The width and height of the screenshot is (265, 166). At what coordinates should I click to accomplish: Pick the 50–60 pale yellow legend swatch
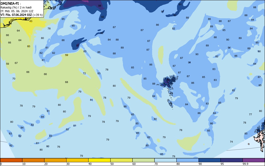tap(122, 160)
